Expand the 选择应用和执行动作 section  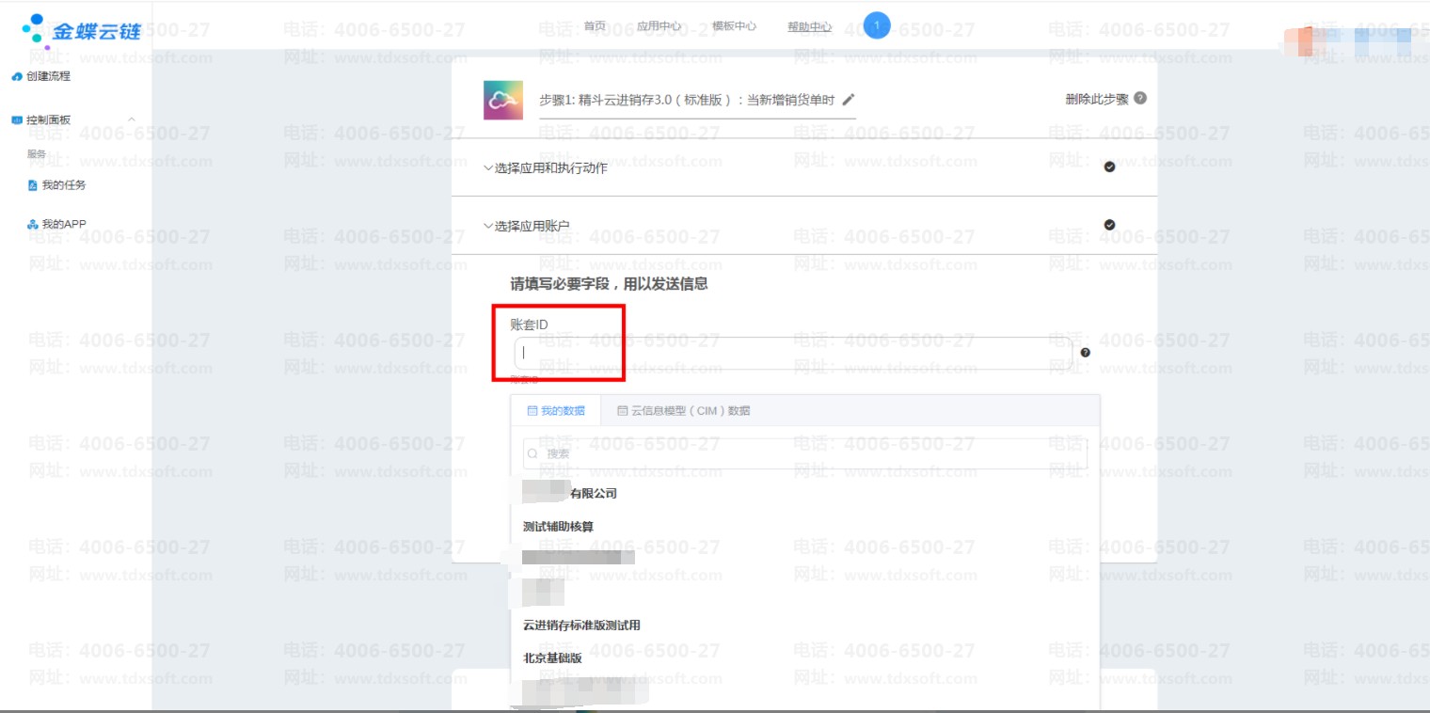coord(546,168)
